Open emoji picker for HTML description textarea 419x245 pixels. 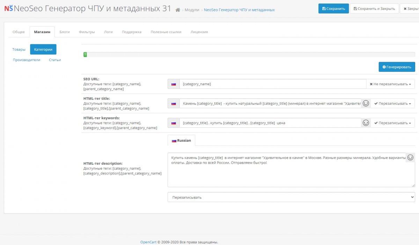point(411,157)
